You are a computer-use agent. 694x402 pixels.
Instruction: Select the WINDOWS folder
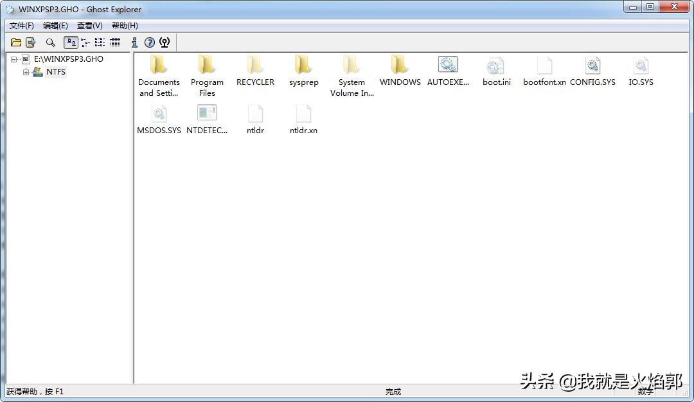click(400, 71)
